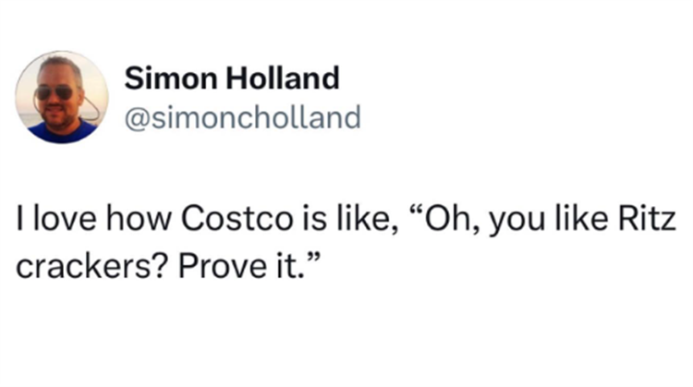The width and height of the screenshot is (693, 387).
Task: Click the Simon Holland display name
Action: [x=232, y=78]
